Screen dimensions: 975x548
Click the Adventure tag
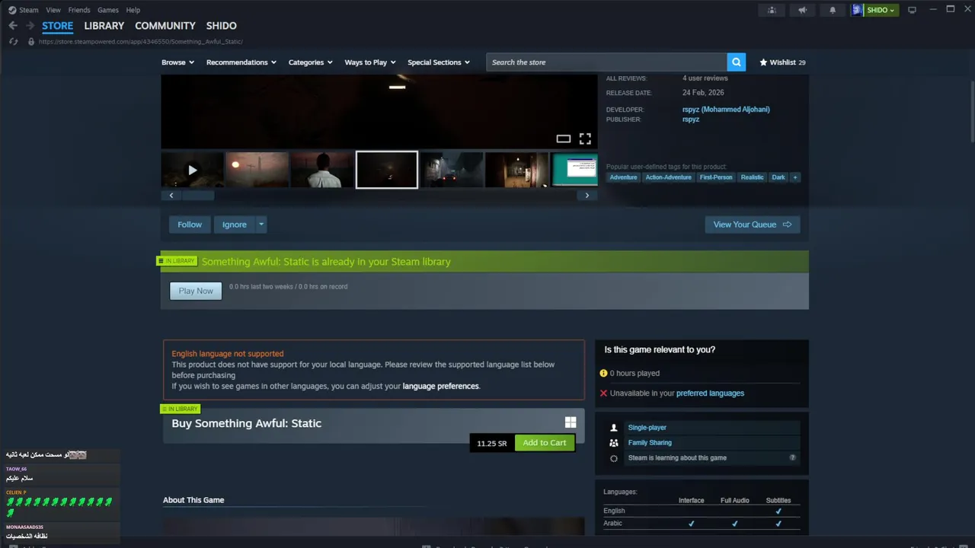pyautogui.click(x=623, y=177)
